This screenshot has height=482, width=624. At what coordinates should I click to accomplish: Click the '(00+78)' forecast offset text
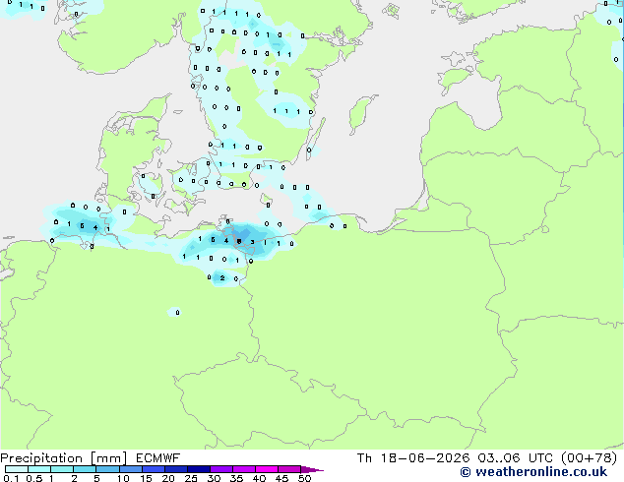[x=589, y=458]
